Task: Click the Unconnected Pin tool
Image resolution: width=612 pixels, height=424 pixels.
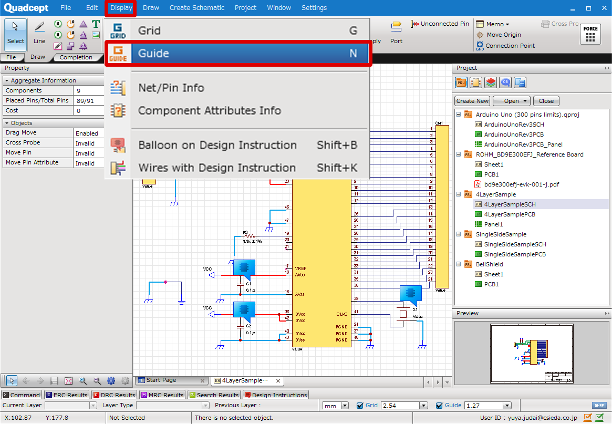Action: click(x=440, y=24)
